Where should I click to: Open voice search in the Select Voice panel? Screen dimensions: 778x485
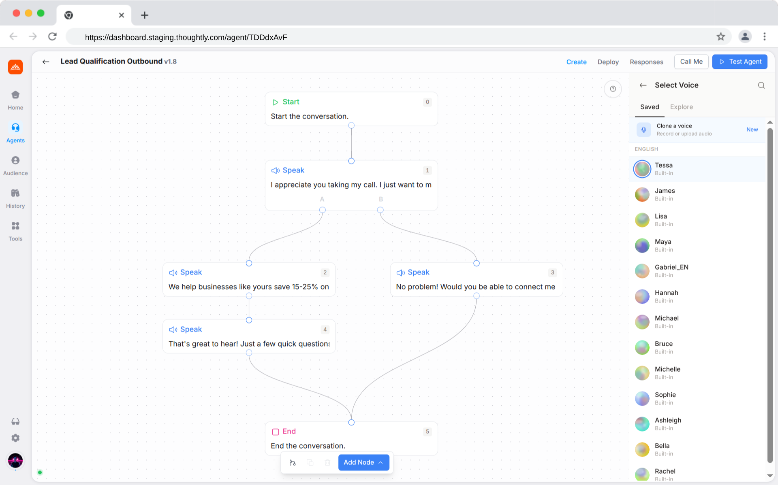click(x=761, y=85)
